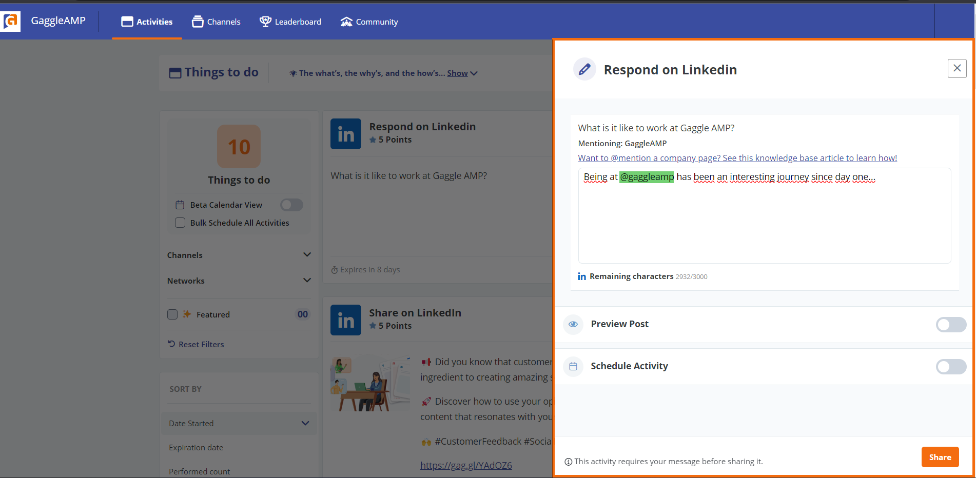The height and width of the screenshot is (478, 976).
Task: Open the Activities tab
Action: [x=147, y=22]
